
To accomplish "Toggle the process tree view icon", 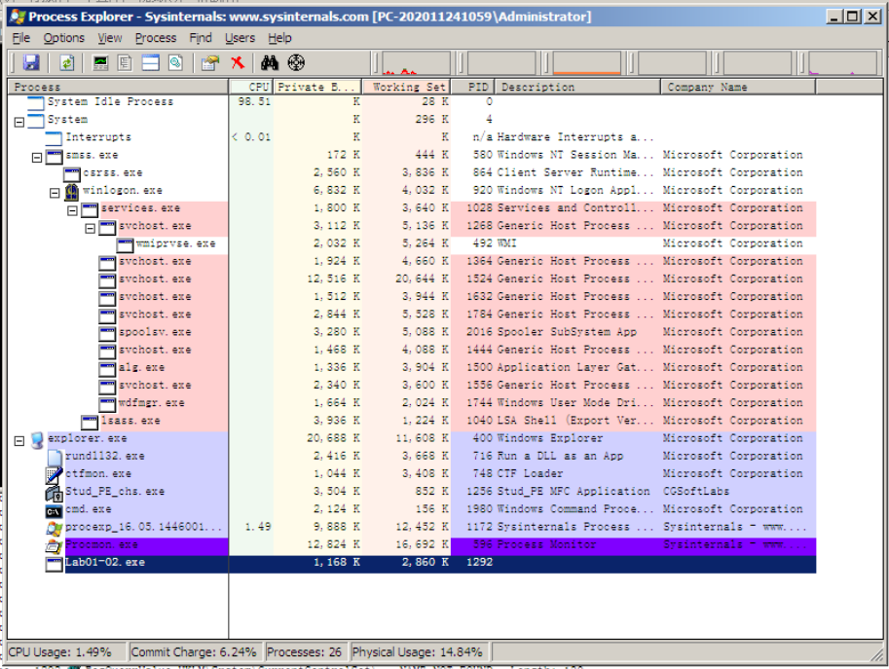I will [125, 62].
